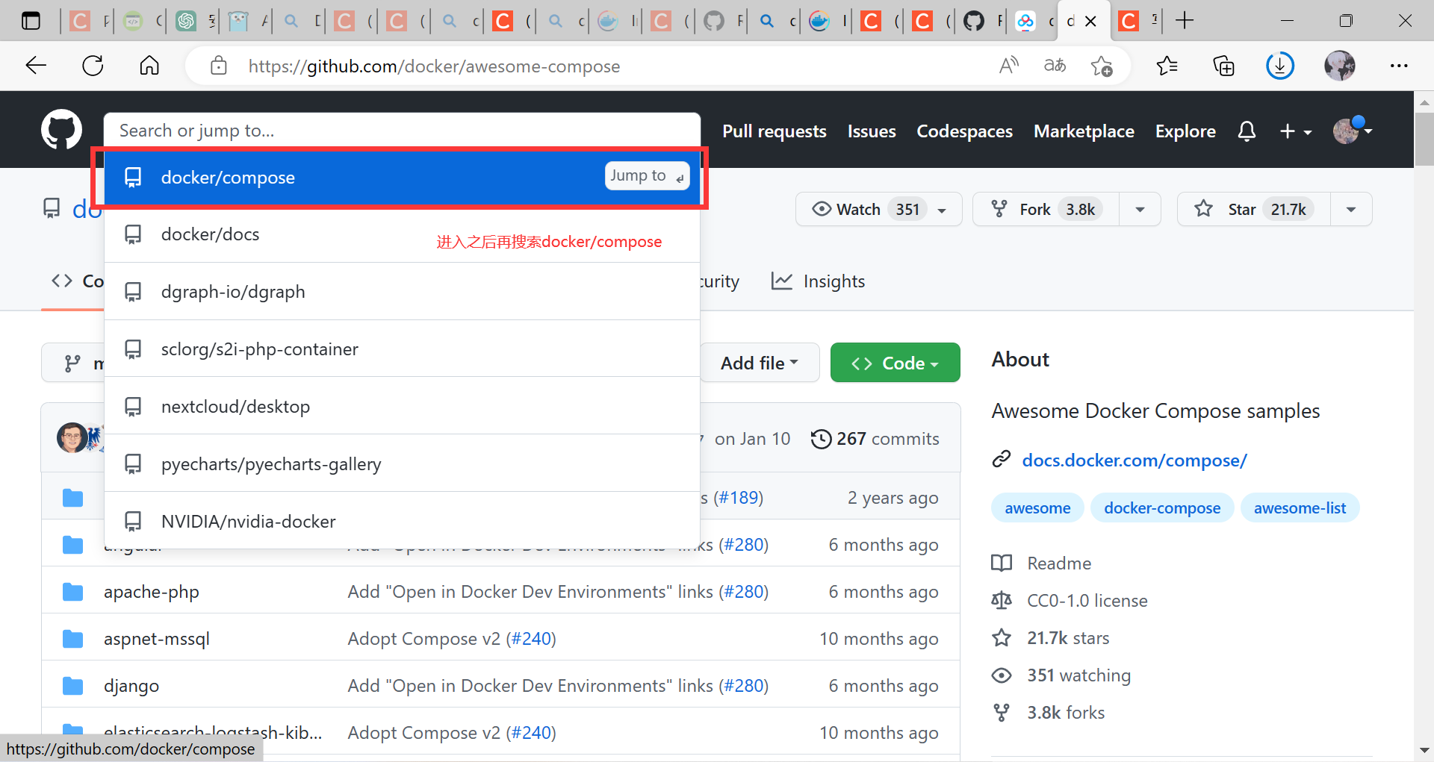Open the Add file dropdown
Viewport: 1434px width, 762px height.
tap(760, 363)
